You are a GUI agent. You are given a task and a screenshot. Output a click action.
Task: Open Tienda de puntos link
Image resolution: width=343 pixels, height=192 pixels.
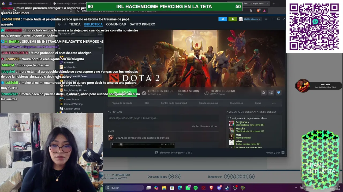coord(208,103)
